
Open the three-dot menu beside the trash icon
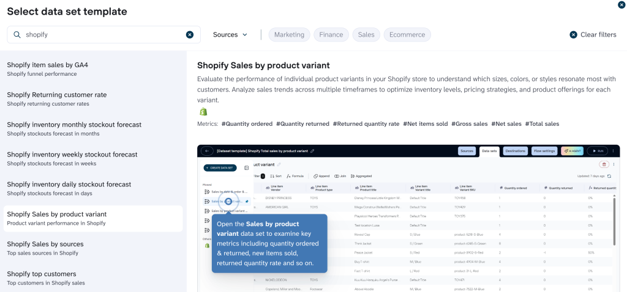pyautogui.click(x=614, y=164)
